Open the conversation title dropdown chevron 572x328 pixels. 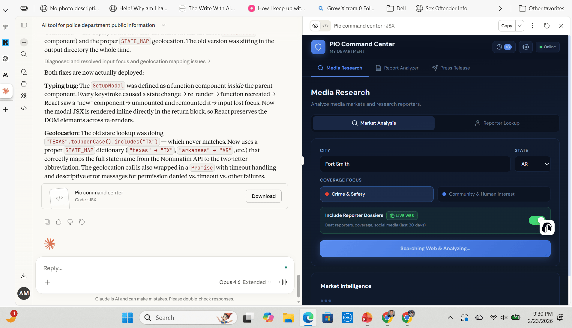coord(163,25)
